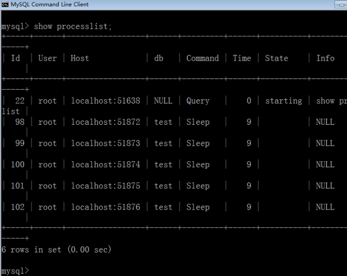
Task: Click Time value 9 in row 102
Action: [249, 207]
